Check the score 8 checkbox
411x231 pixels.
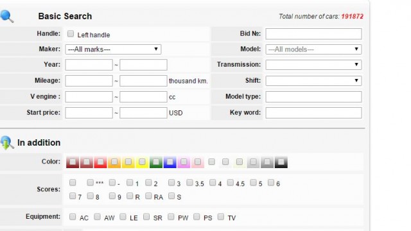pyautogui.click(x=90, y=196)
